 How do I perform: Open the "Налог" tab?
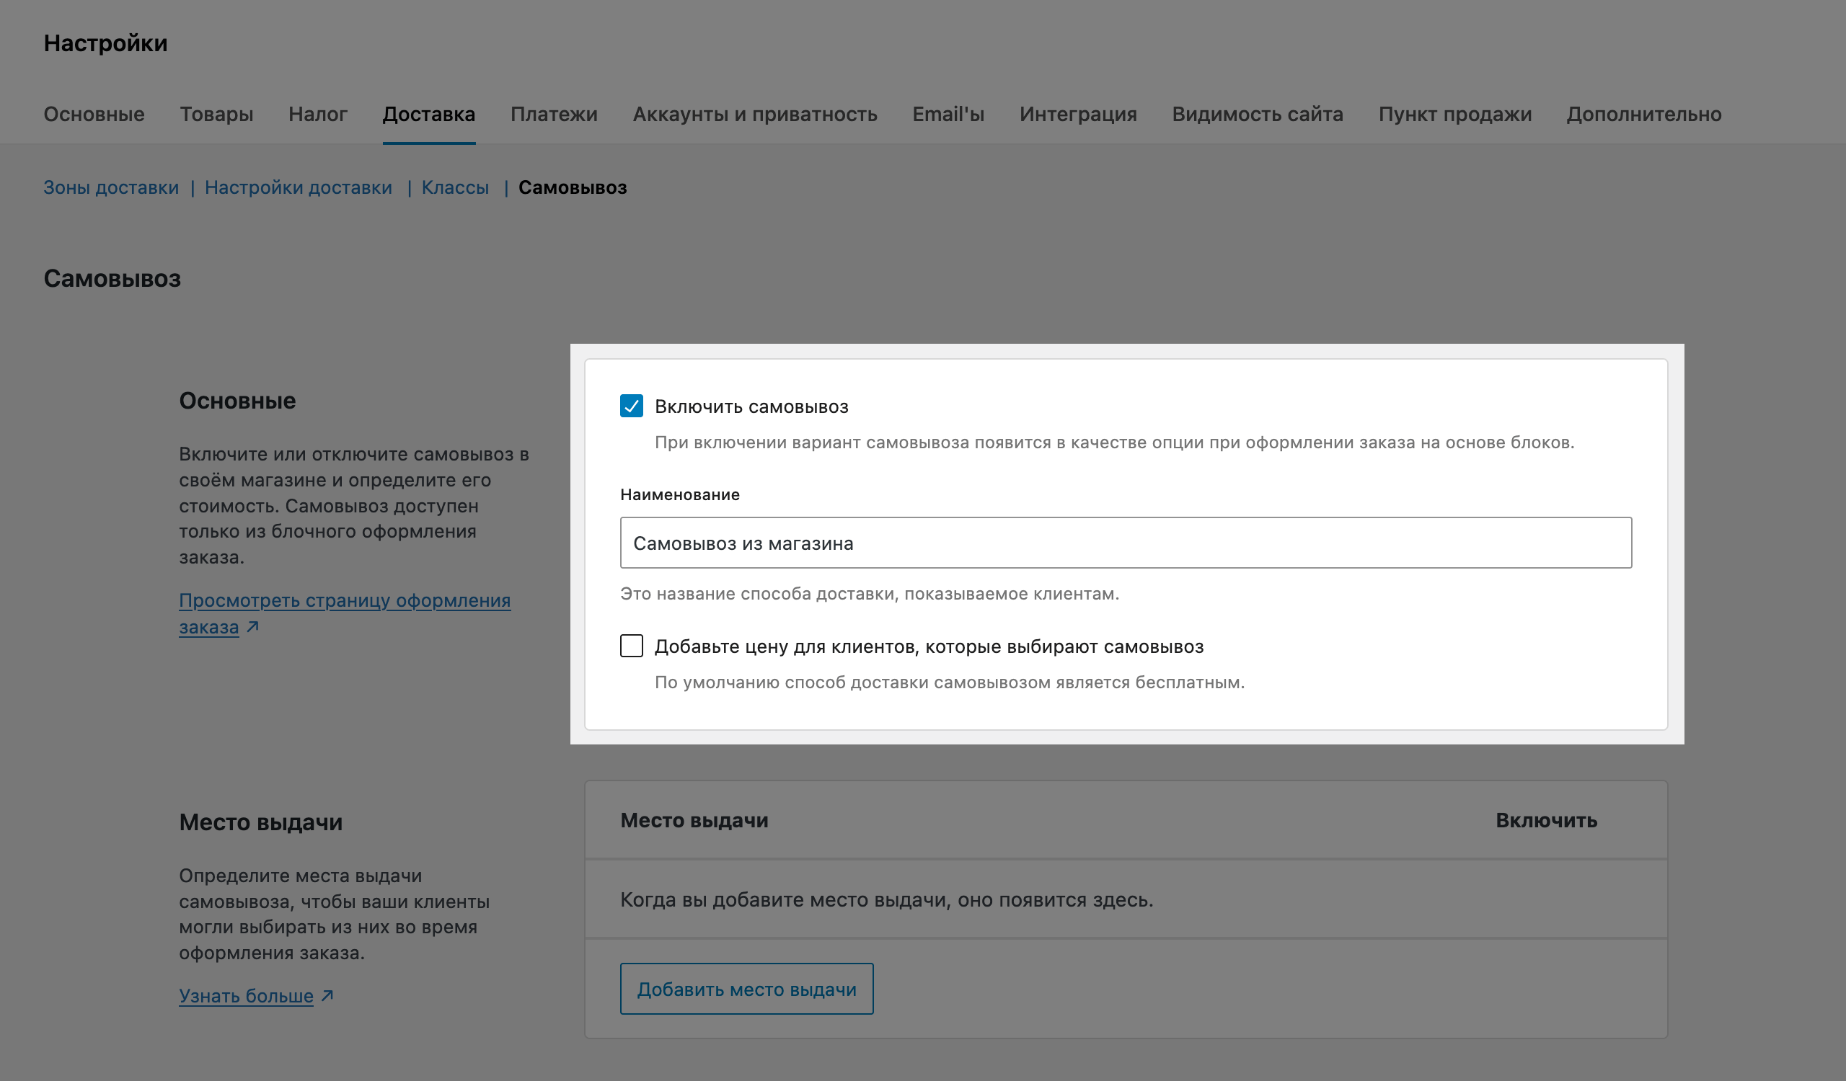pos(317,114)
